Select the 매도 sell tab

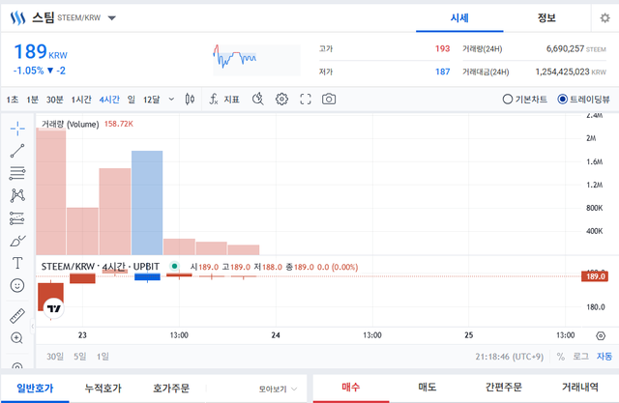(427, 388)
